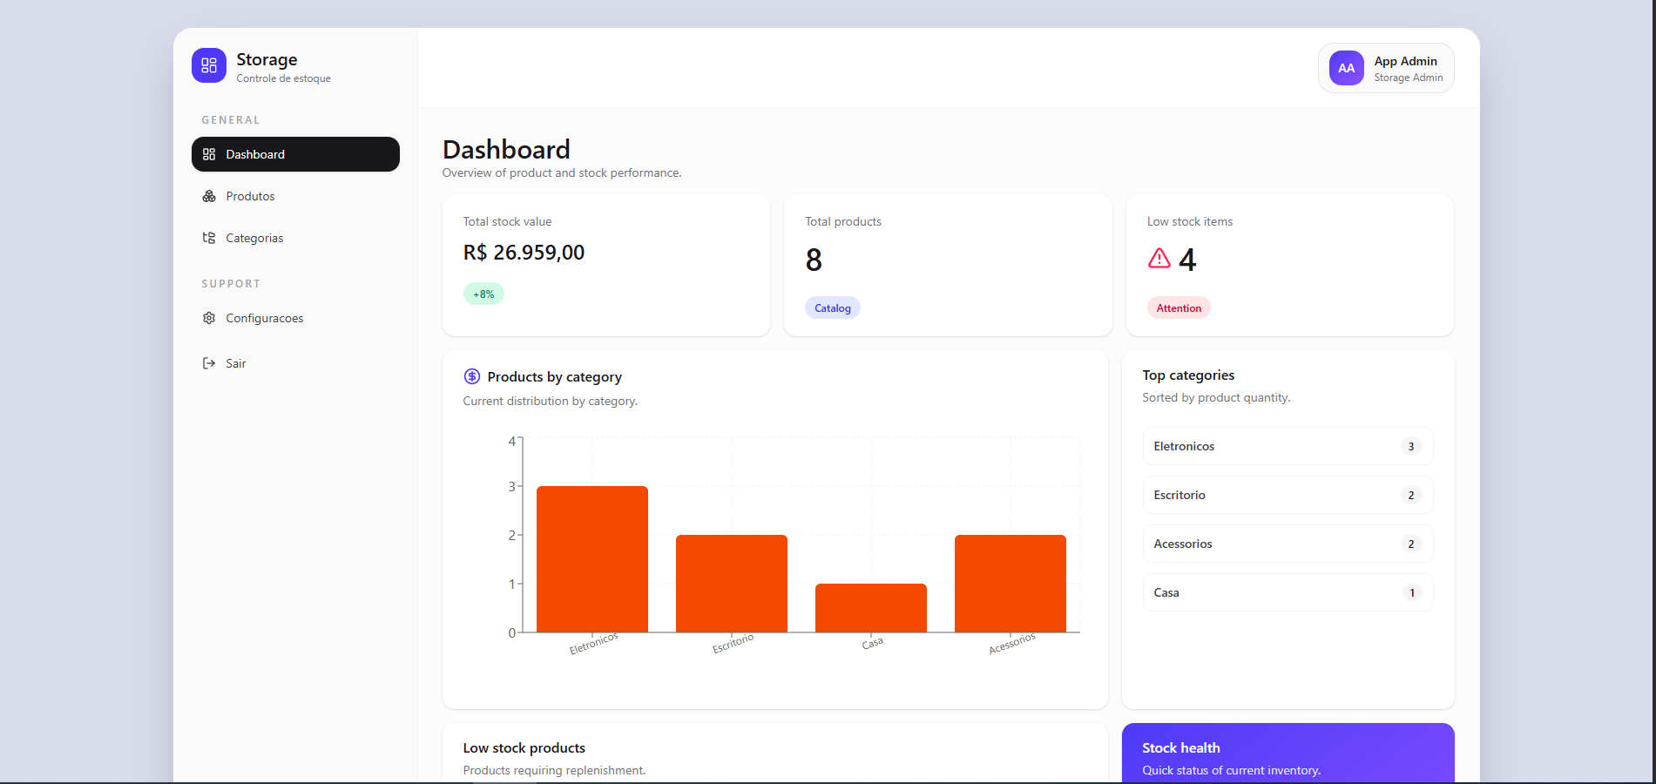Image resolution: width=1656 pixels, height=784 pixels.
Task: Click the Eletronicos bar in the chart
Action: (592, 559)
